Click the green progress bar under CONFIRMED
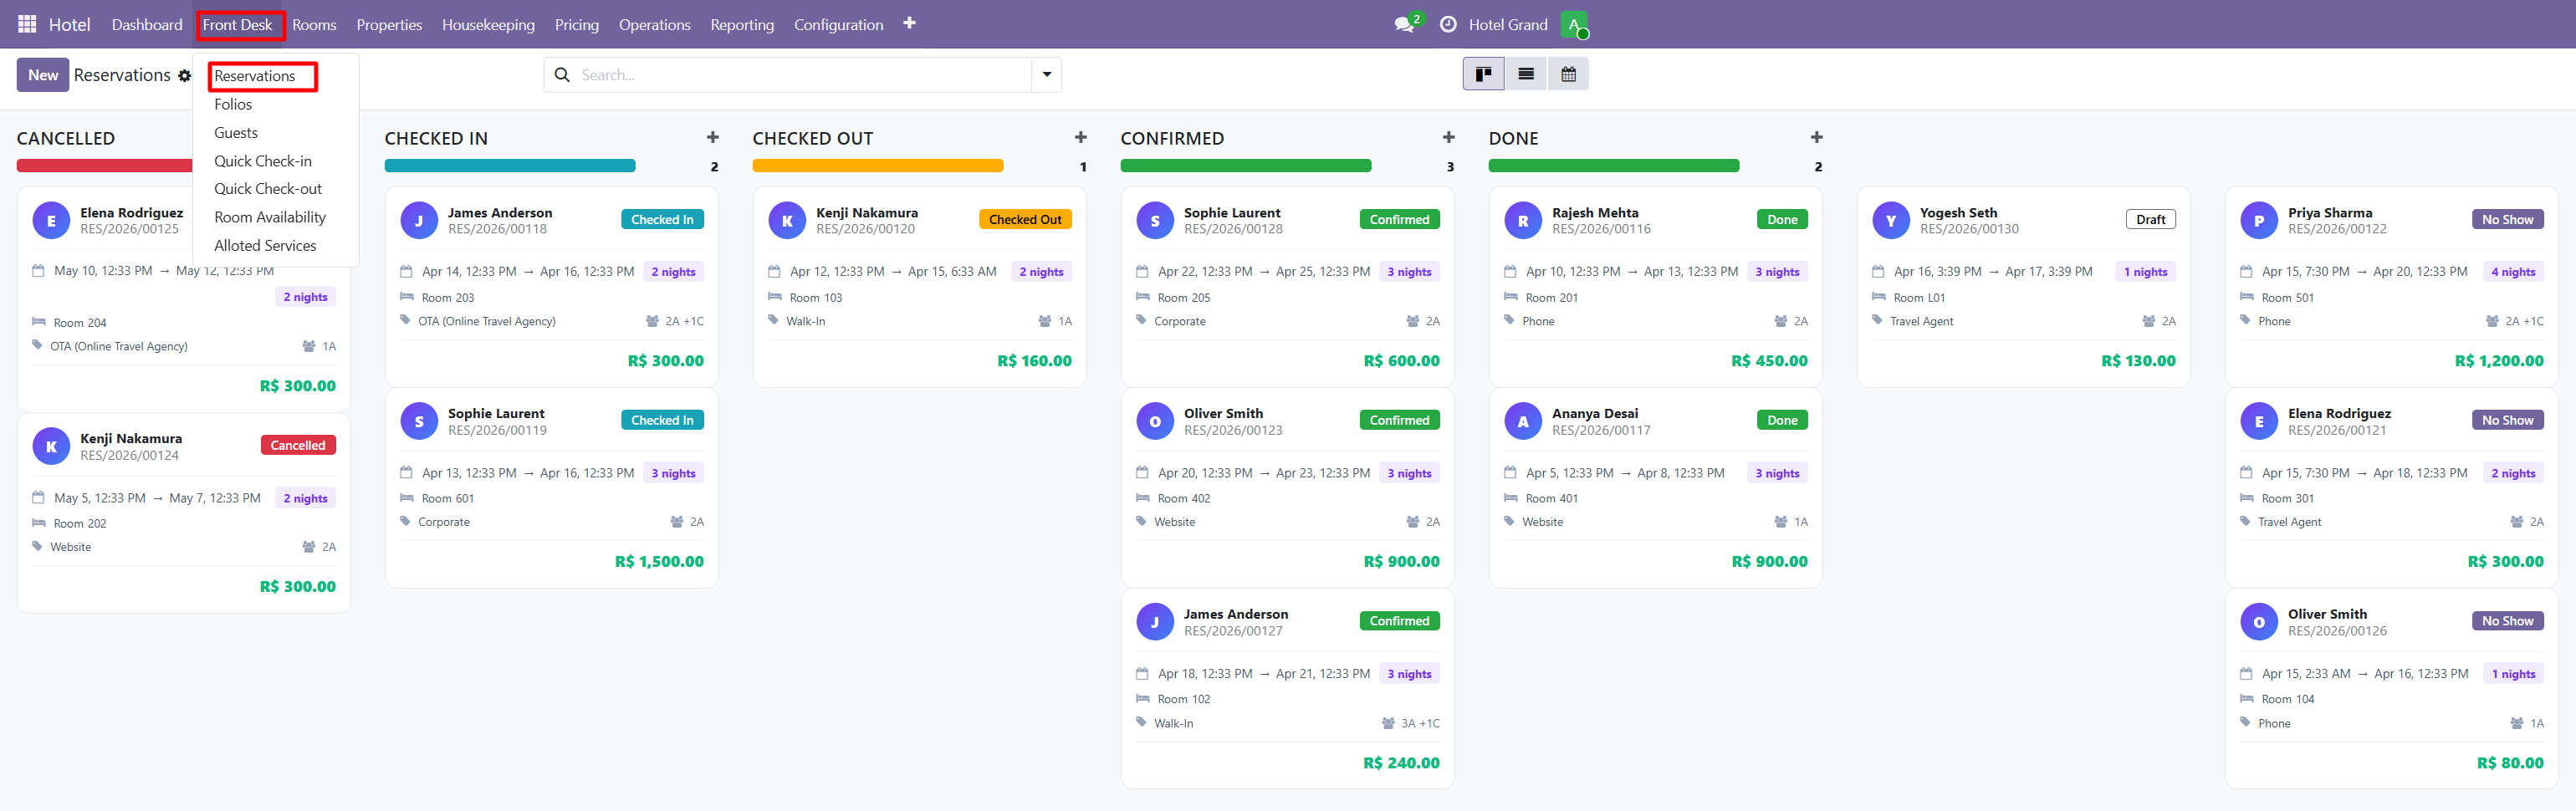Viewport: 2576px width, 811px height. click(1246, 165)
